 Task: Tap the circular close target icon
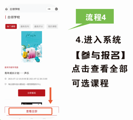[x=56, y=9]
